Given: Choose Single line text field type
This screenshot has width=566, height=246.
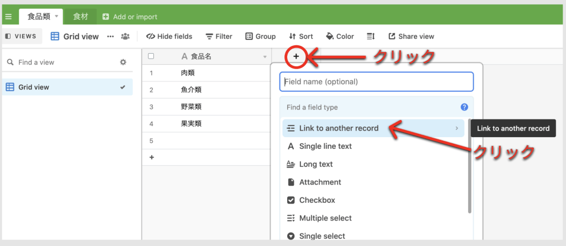Looking at the screenshot, I should click(x=325, y=146).
